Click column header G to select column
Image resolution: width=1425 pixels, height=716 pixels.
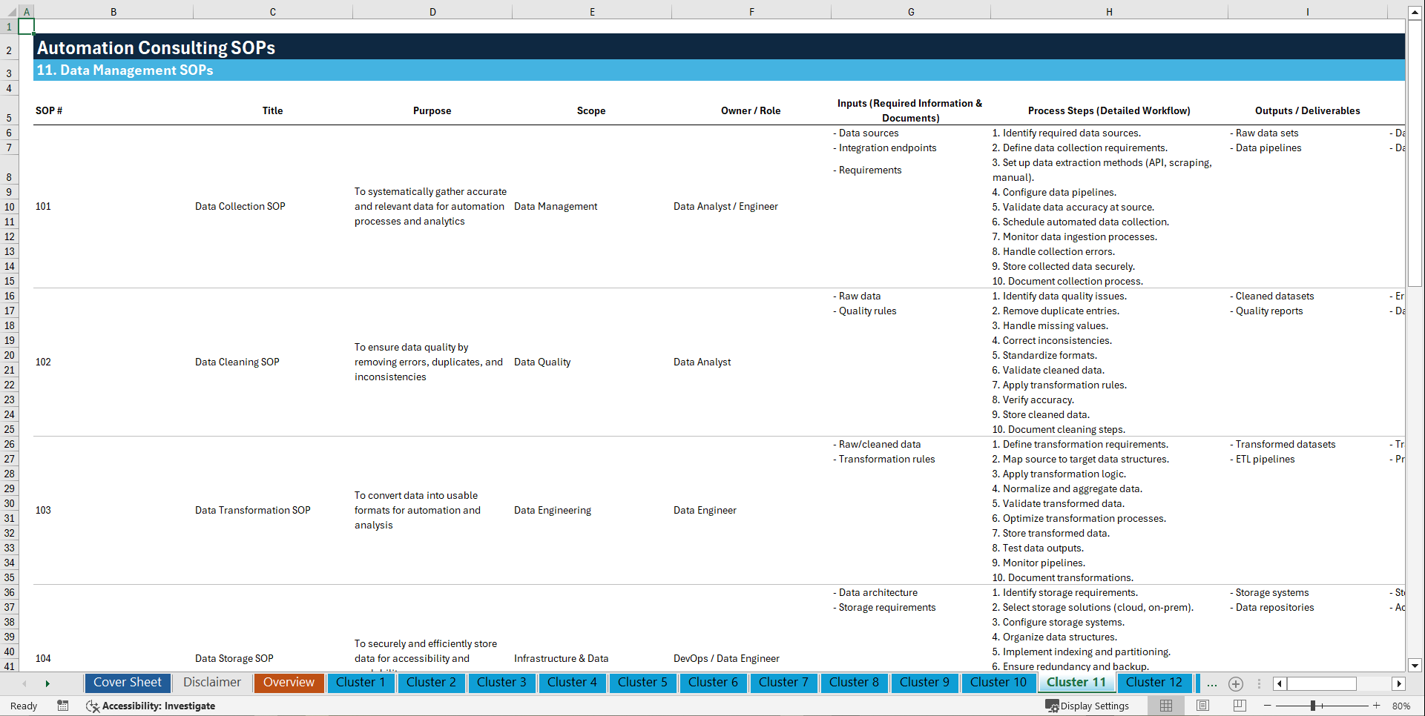point(910,11)
